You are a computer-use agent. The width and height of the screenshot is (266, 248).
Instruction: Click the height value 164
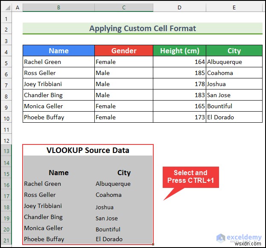(179, 62)
